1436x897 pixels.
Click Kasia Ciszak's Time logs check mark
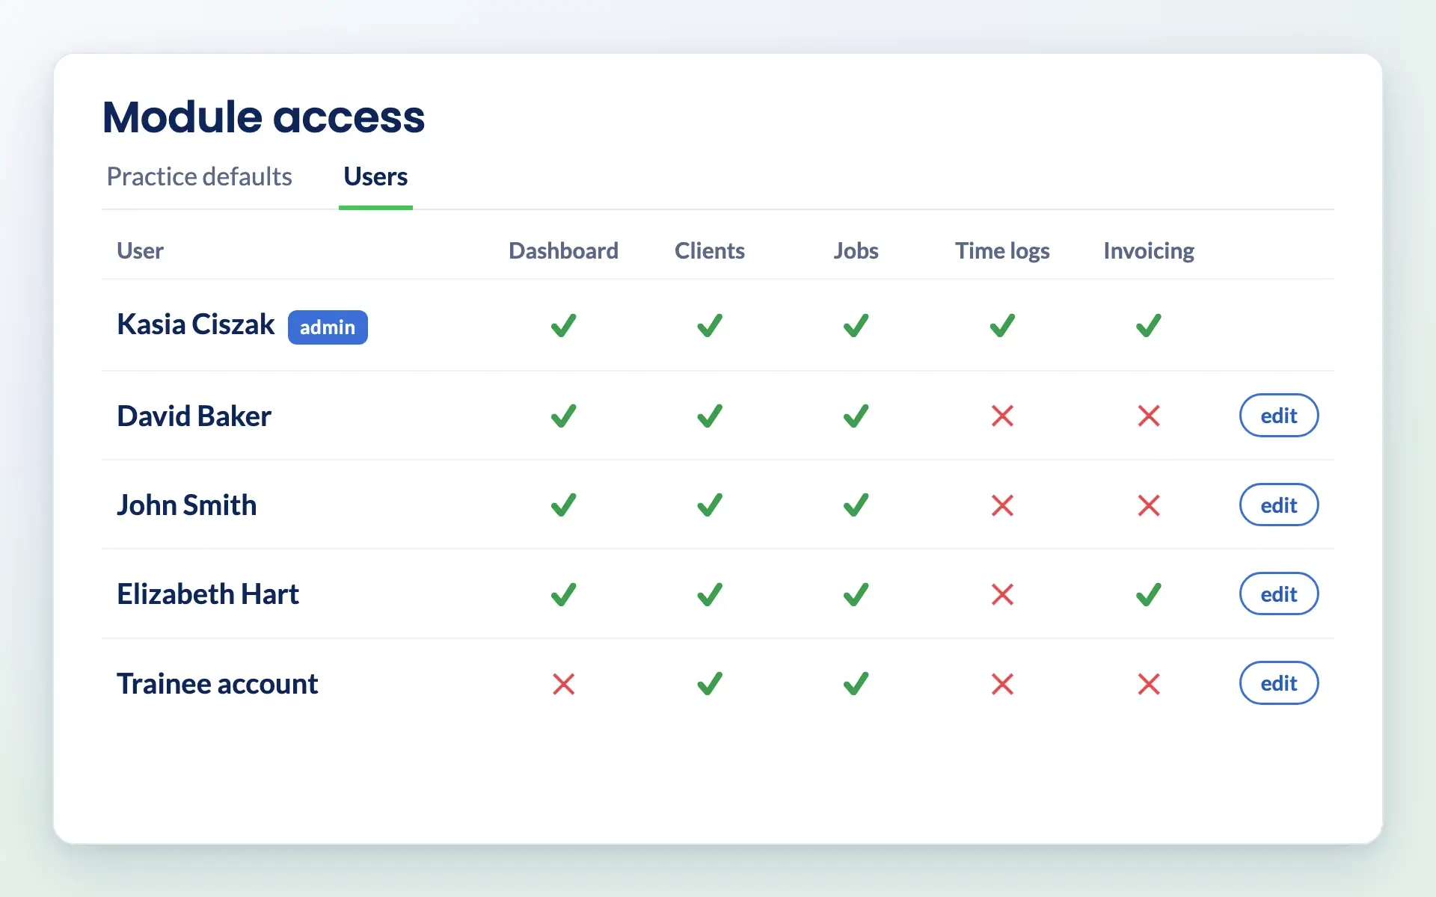click(1002, 325)
